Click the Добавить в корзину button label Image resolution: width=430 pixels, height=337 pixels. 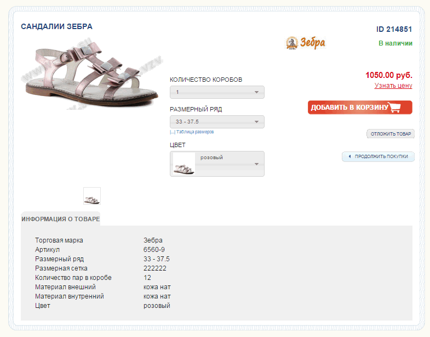click(349, 108)
